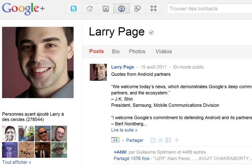Viewport: 252px width, 165px height.
Task: Switch to the Posts tab
Action: click(96, 51)
